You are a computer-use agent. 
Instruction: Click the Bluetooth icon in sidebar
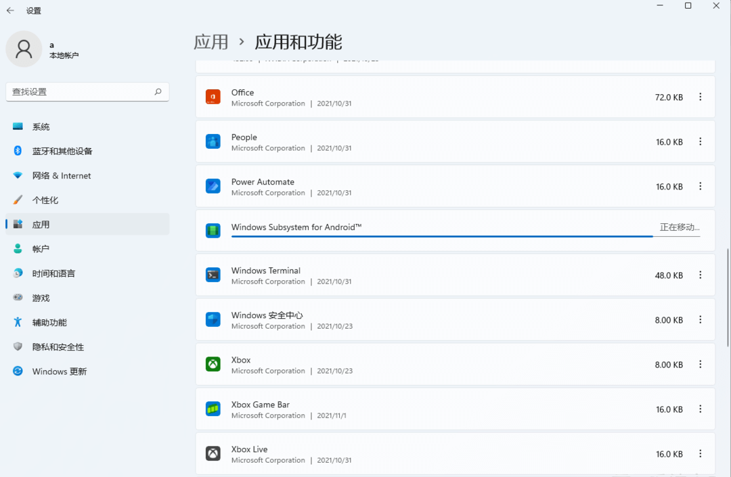point(18,150)
